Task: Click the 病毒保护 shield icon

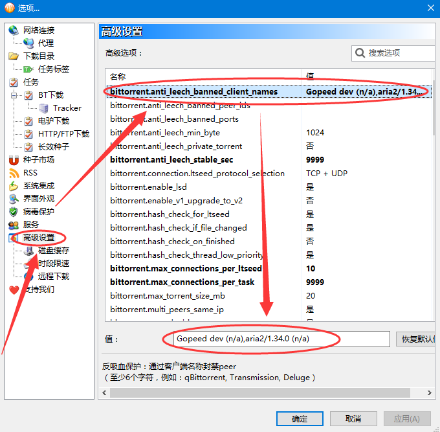Action: (x=14, y=212)
